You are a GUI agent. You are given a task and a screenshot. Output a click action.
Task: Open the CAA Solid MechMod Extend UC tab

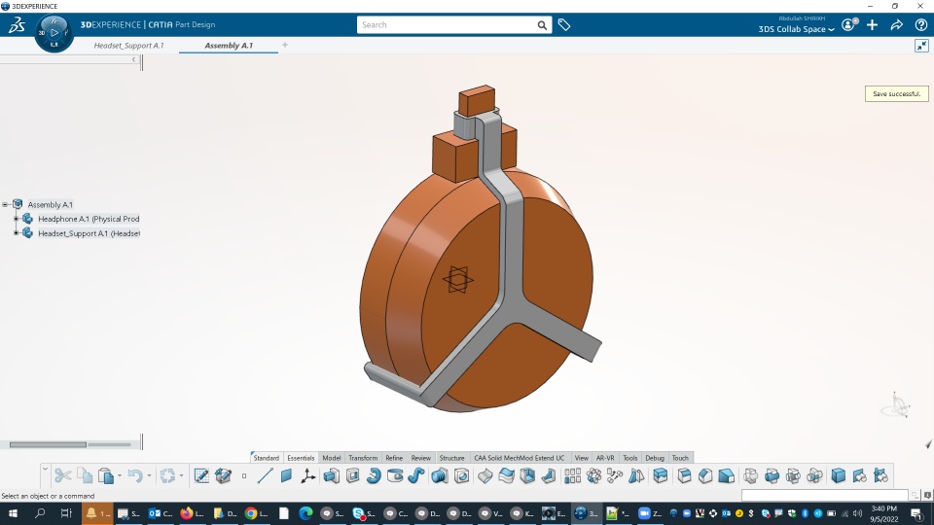(519, 458)
